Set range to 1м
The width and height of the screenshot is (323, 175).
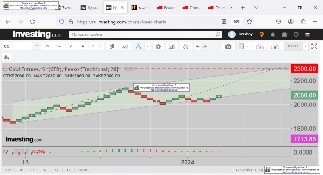point(44,170)
